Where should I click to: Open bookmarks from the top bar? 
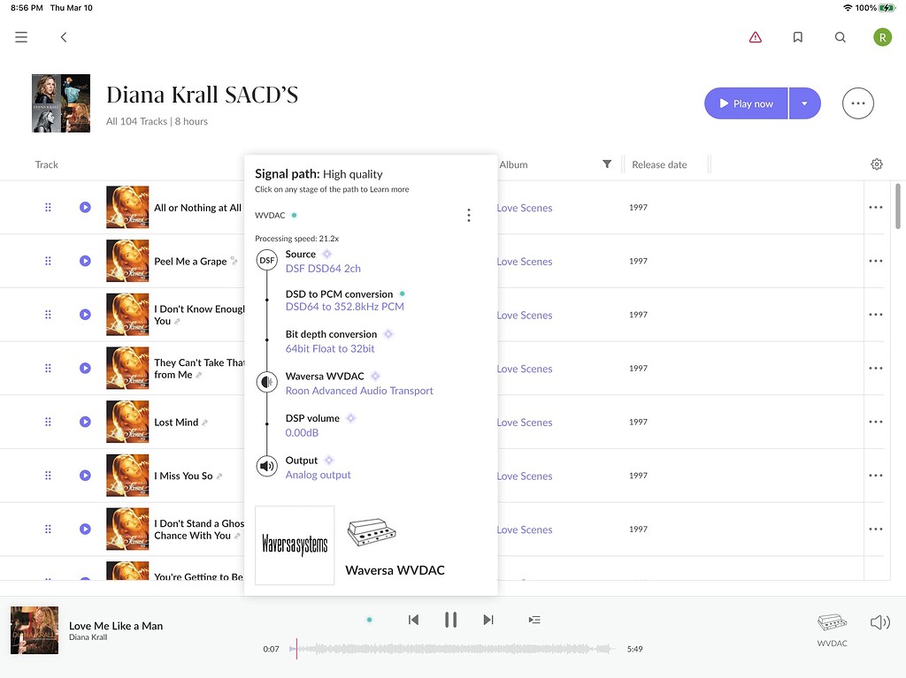(797, 37)
